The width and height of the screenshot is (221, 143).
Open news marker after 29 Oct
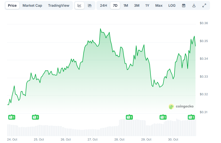[163, 117]
